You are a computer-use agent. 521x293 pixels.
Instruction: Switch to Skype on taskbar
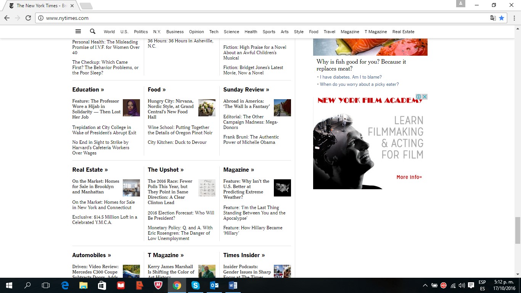pyautogui.click(x=196, y=285)
